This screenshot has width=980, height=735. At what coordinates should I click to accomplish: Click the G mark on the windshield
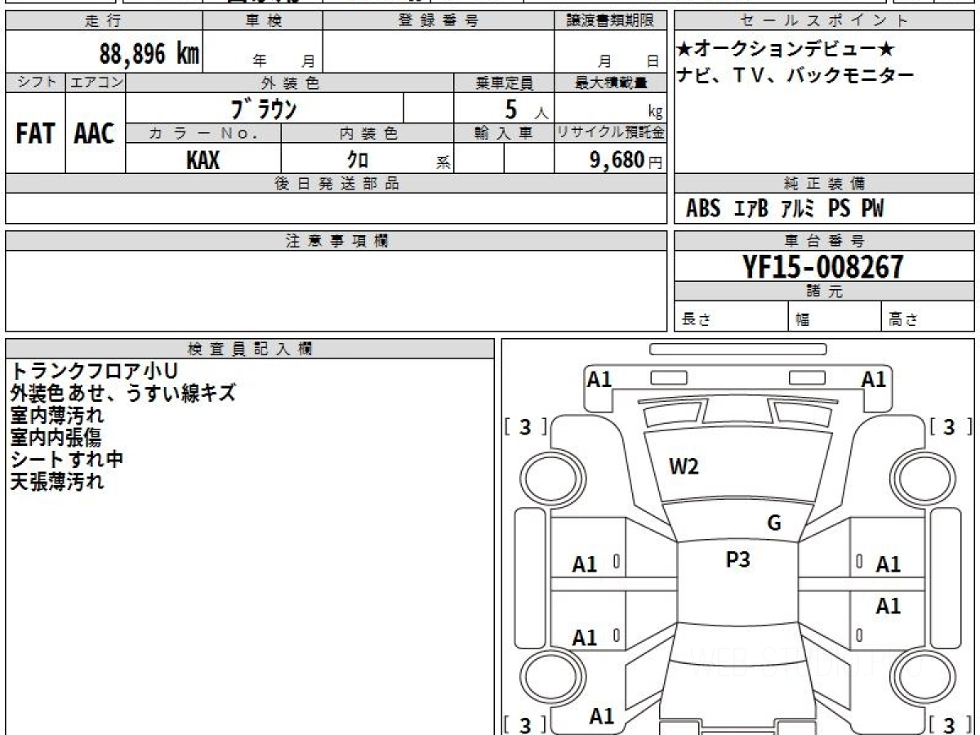(x=774, y=523)
